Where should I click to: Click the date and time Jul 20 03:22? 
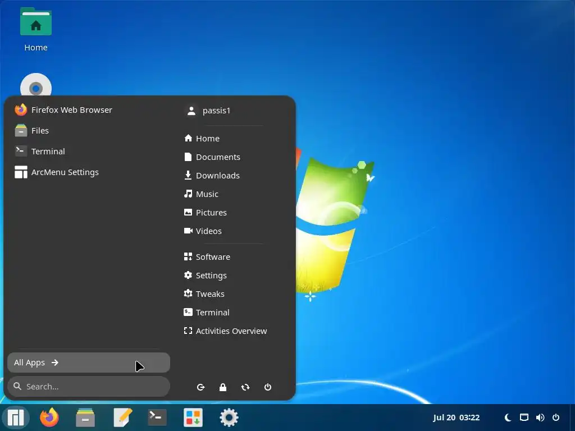click(456, 418)
